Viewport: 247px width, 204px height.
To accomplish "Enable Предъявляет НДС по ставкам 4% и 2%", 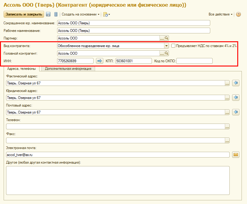I will point(173,46).
